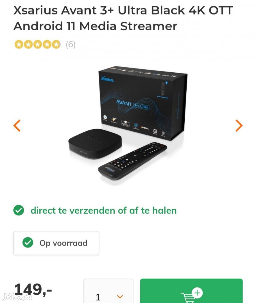Add product to the shopping cart
The width and height of the screenshot is (256, 303).
tap(191, 291)
